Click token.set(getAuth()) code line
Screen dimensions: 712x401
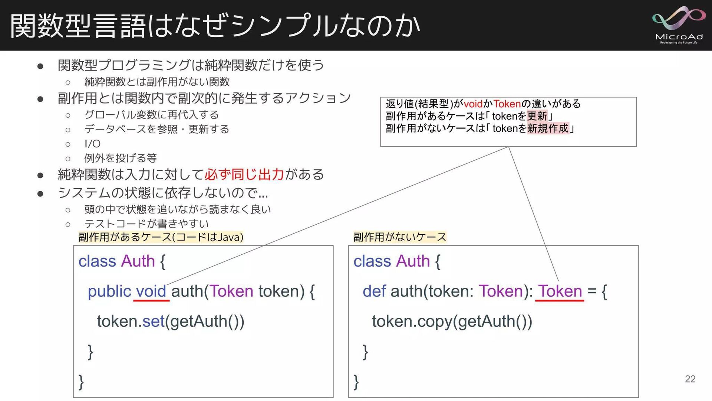(x=171, y=321)
